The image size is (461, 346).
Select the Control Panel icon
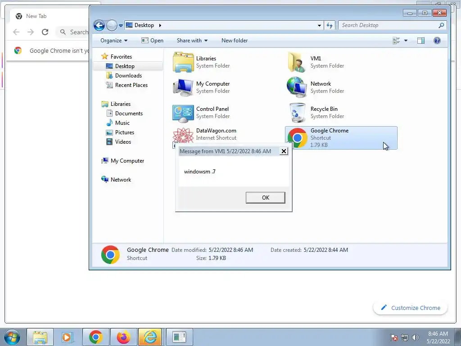[183, 113]
